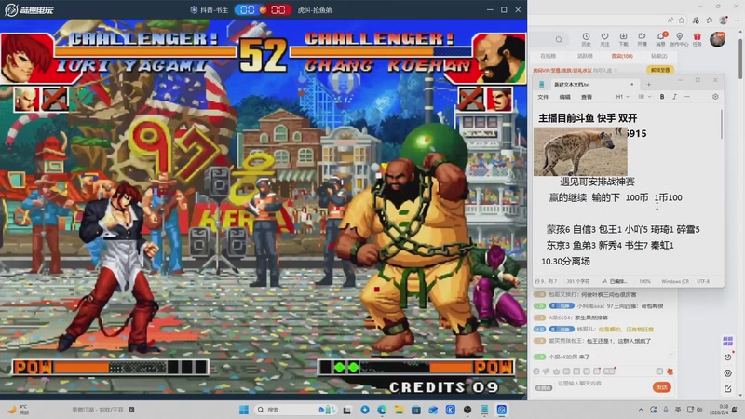
Task: Select the 贵宾(100) tab
Action: coord(622,56)
